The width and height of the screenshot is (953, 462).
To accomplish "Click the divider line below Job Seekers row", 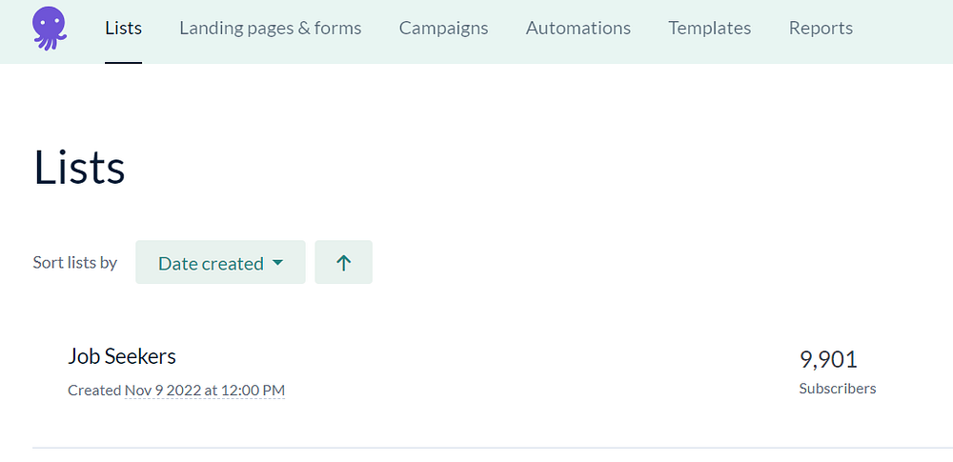I will point(476,447).
